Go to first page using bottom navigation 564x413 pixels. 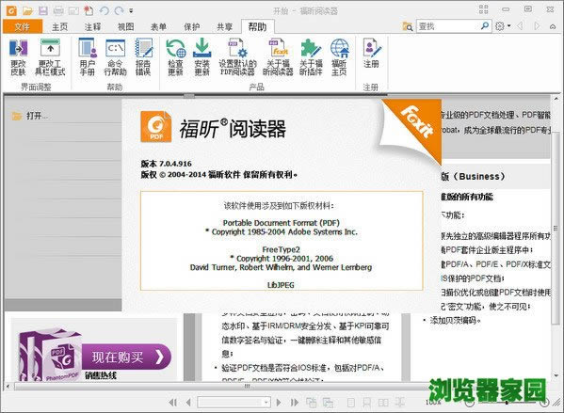[x=172, y=403]
